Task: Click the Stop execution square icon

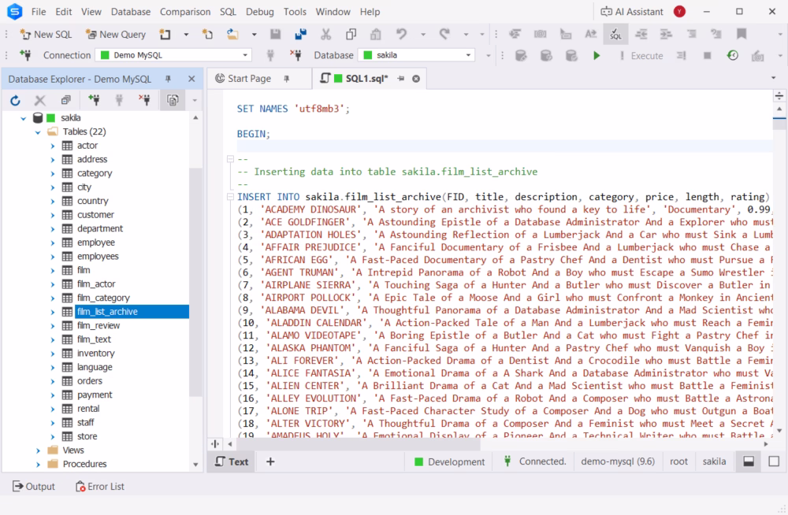Action: (707, 55)
